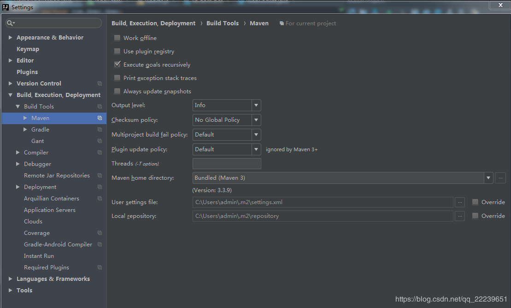Viewport: 511px width, 308px height.
Task: Click Build Tools in the breadcrumb
Action: [x=223, y=23]
